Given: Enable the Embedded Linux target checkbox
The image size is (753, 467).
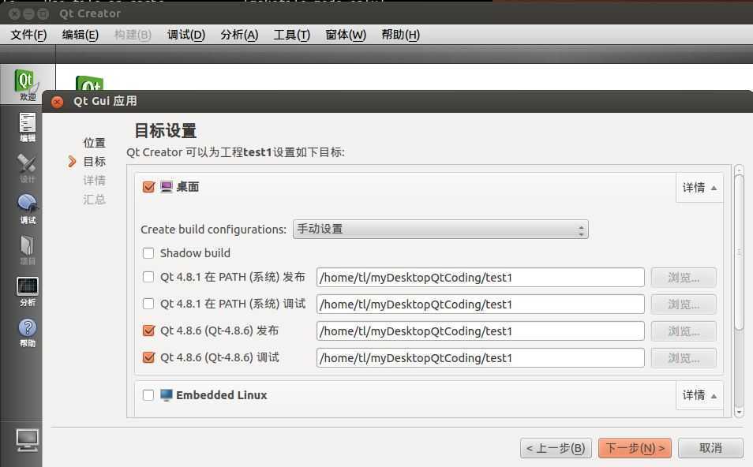Looking at the screenshot, I should (148, 395).
